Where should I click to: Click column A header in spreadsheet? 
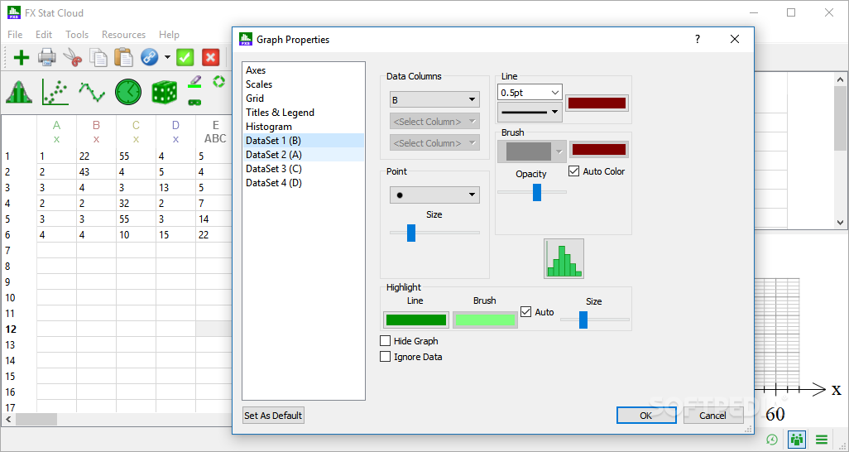[57, 132]
